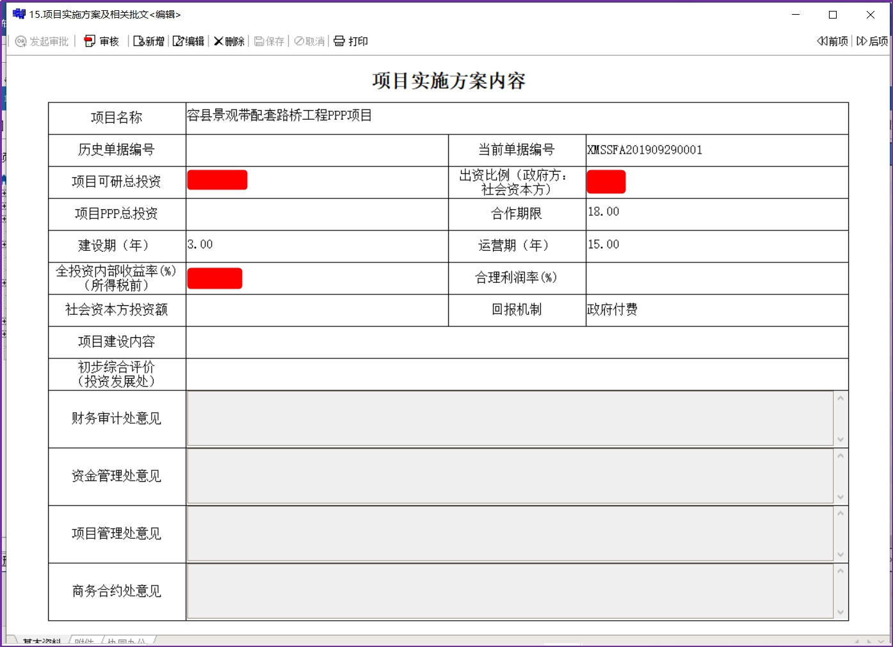893x647 pixels.
Task: Click 新增 to add a new record
Action: pos(149,42)
